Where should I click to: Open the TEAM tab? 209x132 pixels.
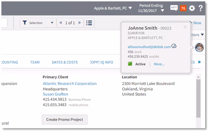pyautogui.click(x=35, y=62)
